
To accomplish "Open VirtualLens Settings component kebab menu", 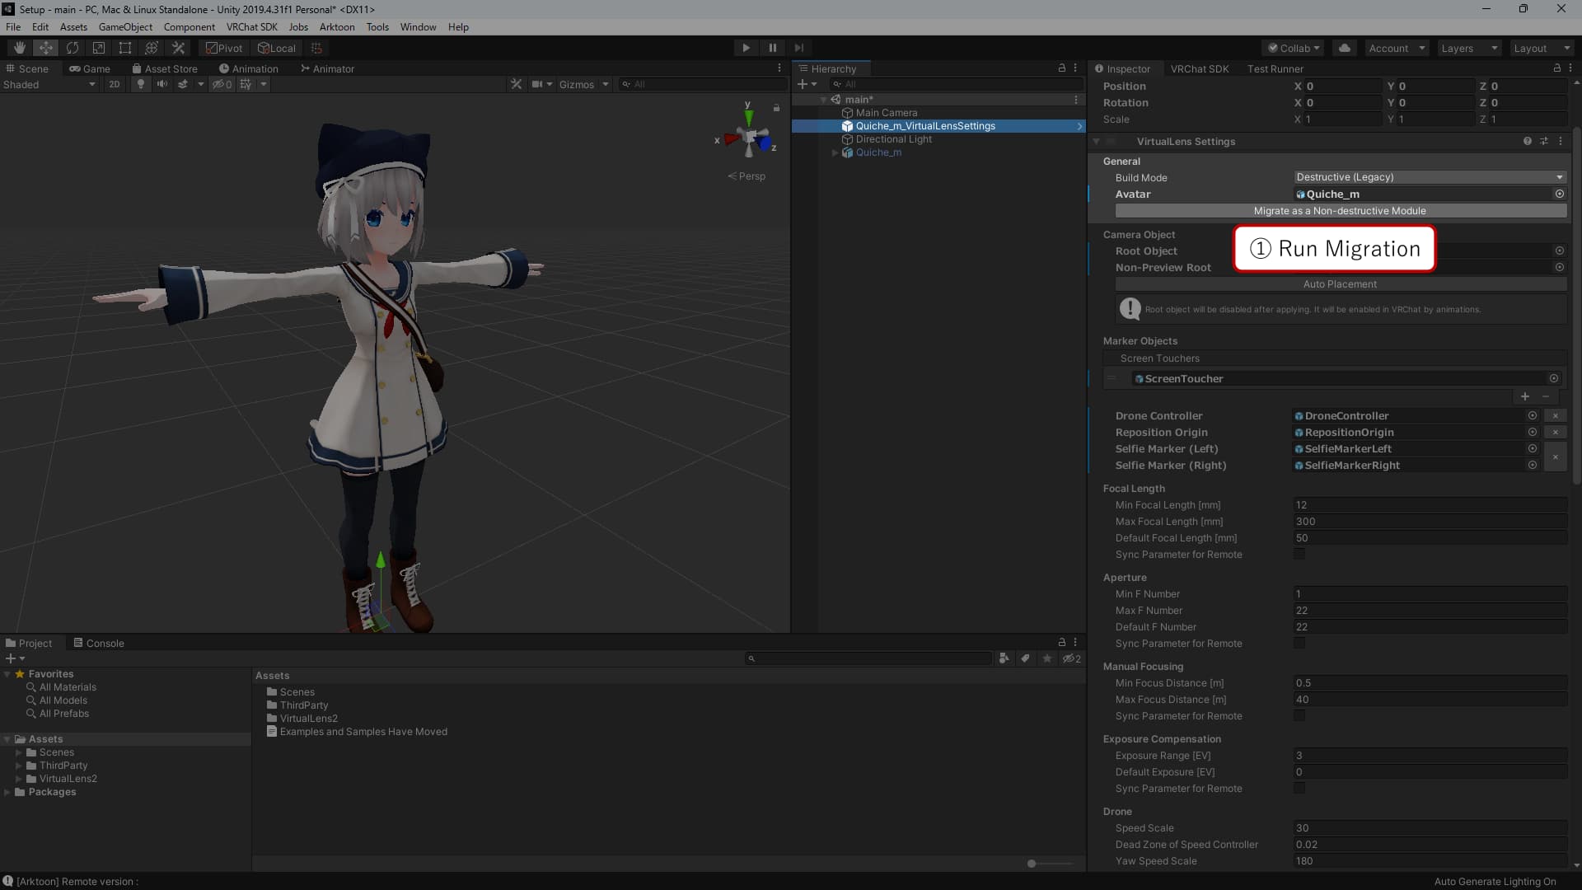I will tap(1561, 142).
